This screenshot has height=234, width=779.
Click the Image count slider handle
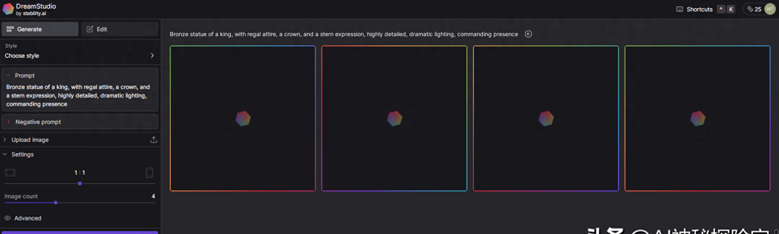pyautogui.click(x=56, y=203)
